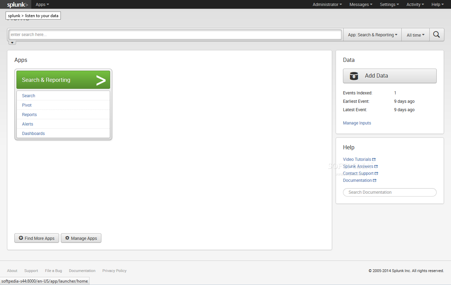The height and width of the screenshot is (285, 451).
Task: Open Reports under Search & Reporting
Action: point(29,115)
